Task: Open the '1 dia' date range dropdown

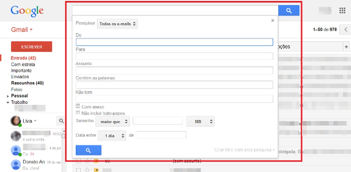Action: point(112,136)
